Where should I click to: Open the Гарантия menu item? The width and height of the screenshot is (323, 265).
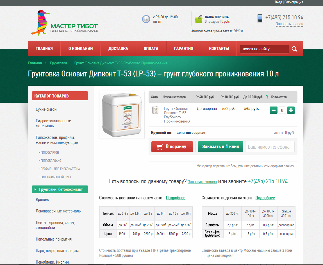[x=184, y=49]
